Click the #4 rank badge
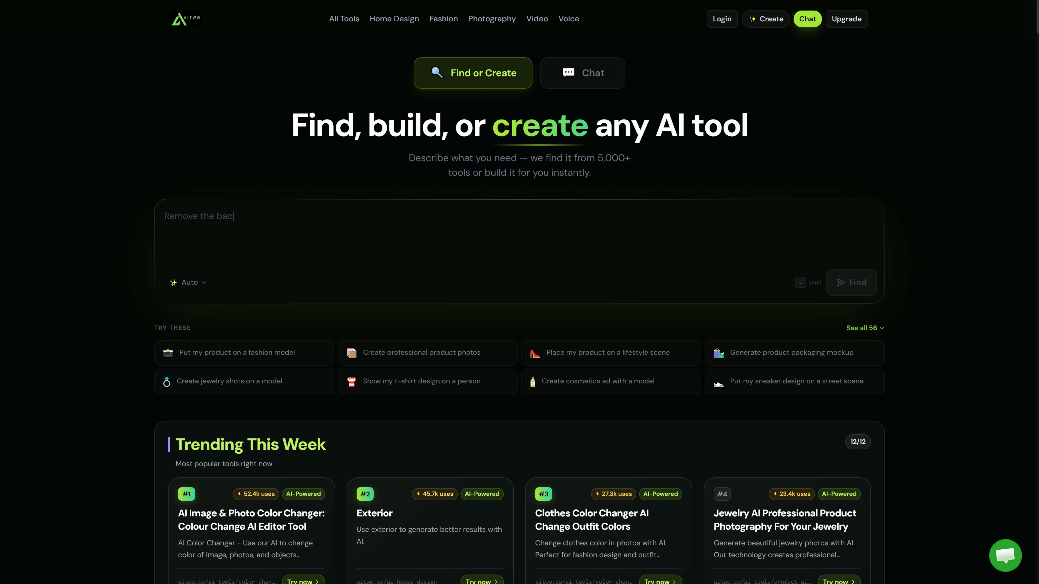This screenshot has width=1039, height=584. tap(722, 494)
